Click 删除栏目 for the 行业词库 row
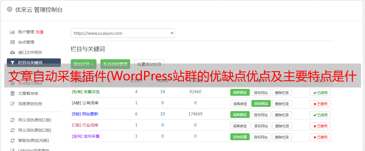The image size is (365, 151). 282,126
